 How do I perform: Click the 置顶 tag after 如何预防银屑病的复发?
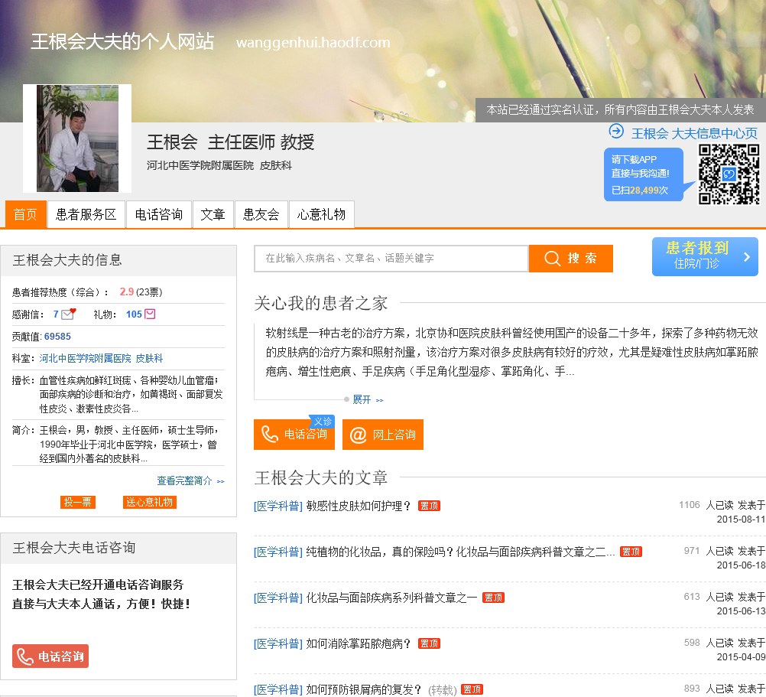coord(472,689)
